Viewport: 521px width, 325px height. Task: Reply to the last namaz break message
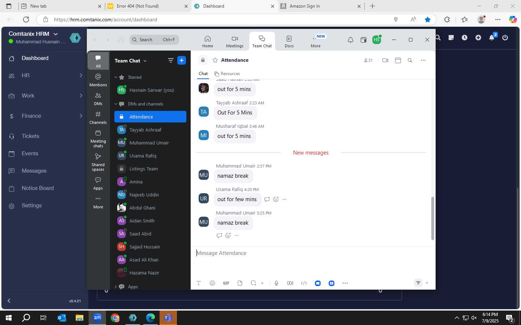tap(219, 235)
